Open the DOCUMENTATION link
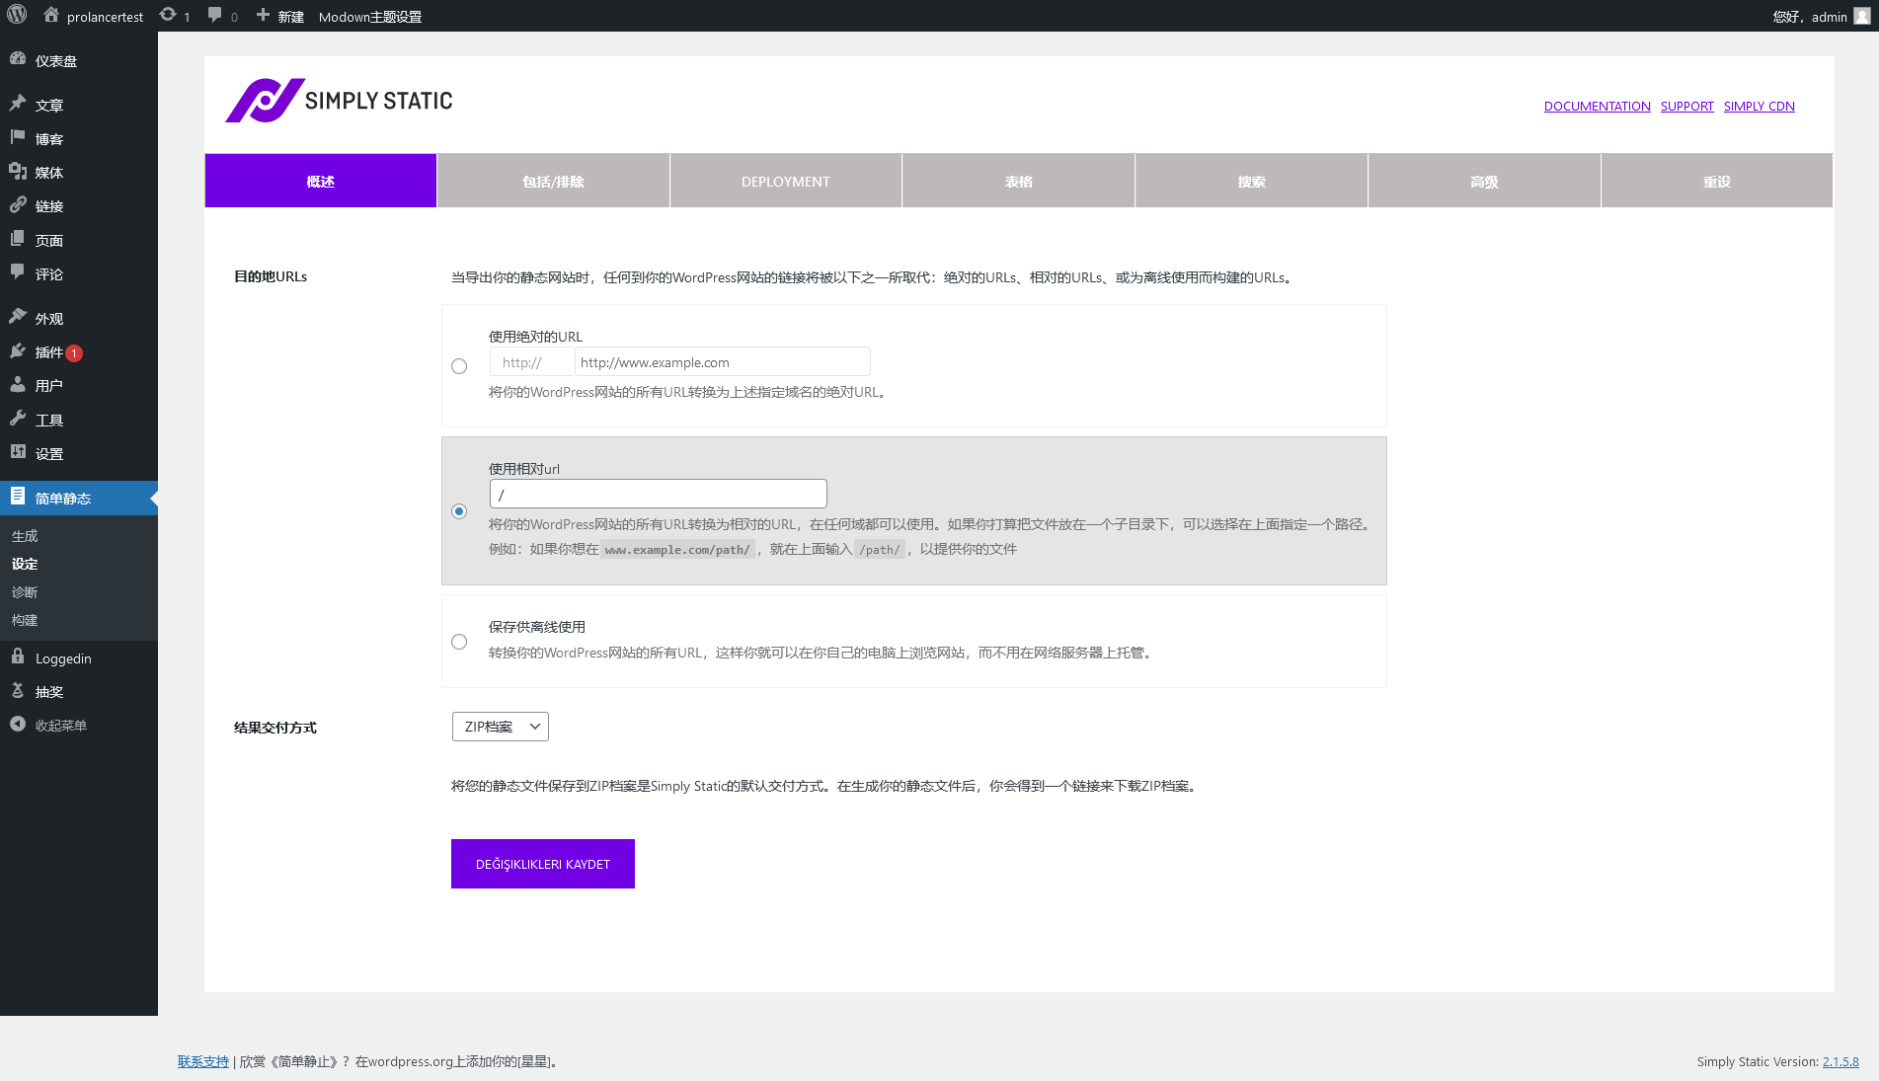 coord(1597,107)
